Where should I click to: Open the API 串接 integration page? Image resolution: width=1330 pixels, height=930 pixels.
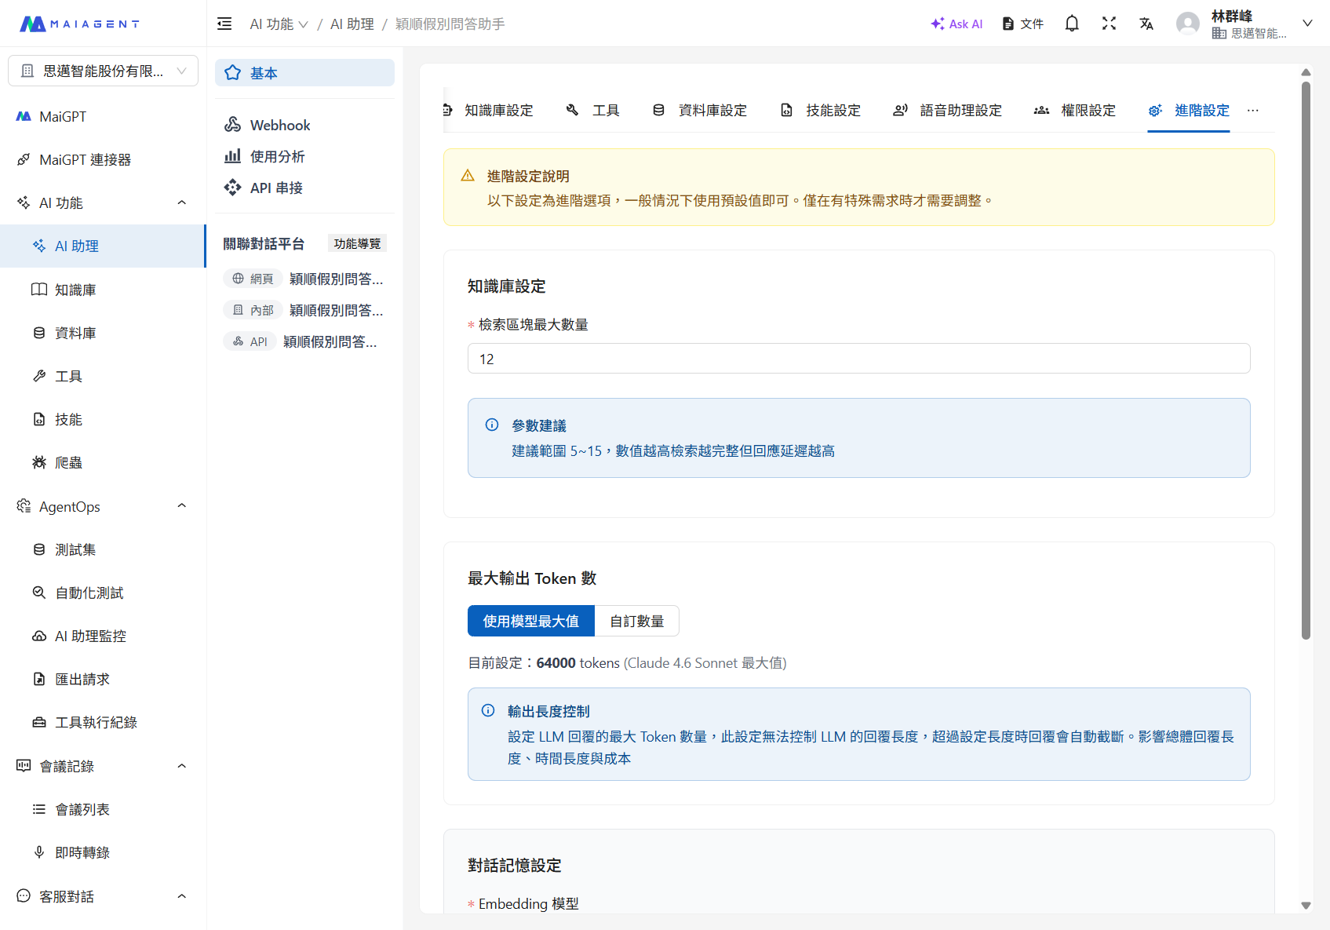(275, 188)
